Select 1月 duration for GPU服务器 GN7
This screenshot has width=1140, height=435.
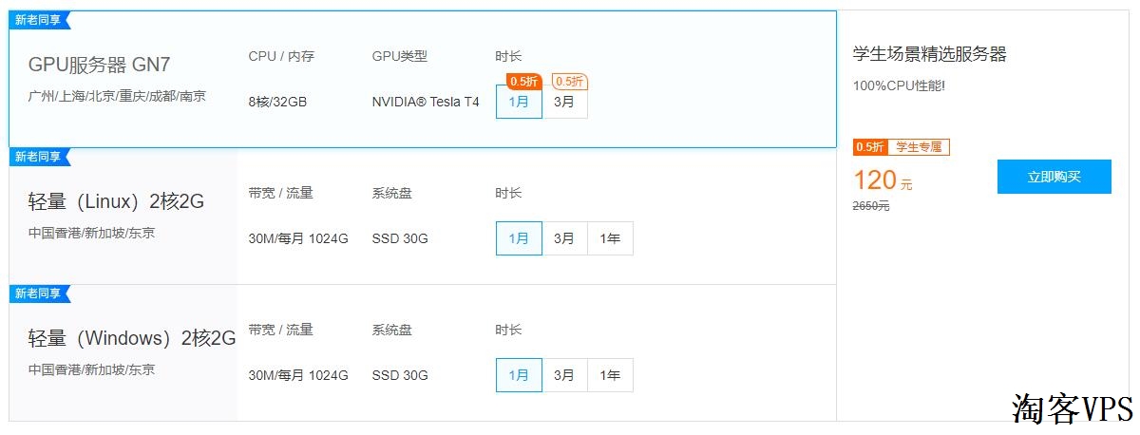519,102
